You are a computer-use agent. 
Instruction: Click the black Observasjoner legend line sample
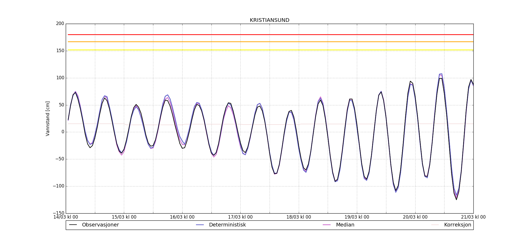(x=73, y=225)
